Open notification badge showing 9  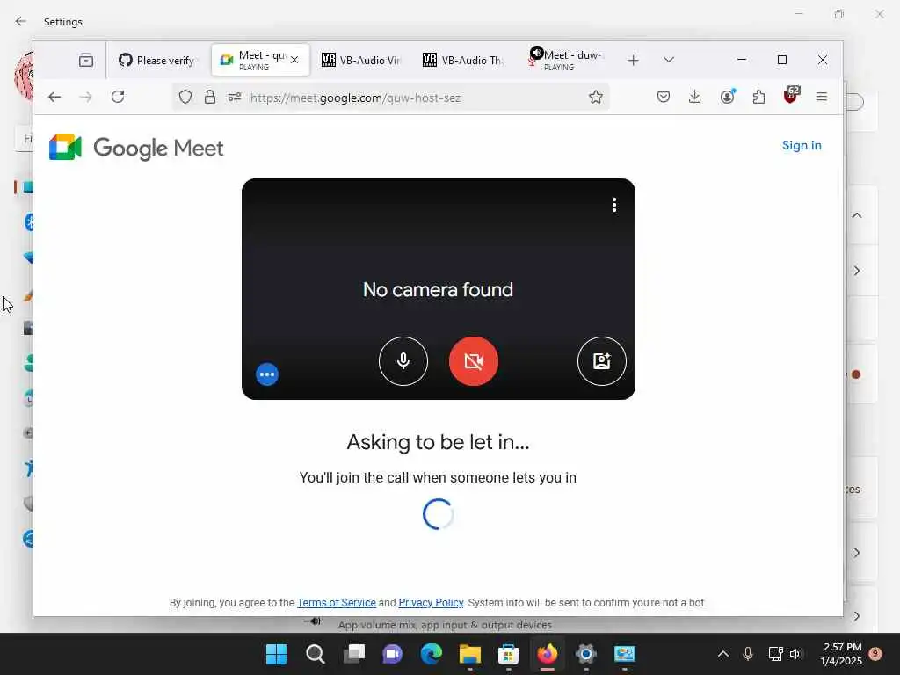875,654
